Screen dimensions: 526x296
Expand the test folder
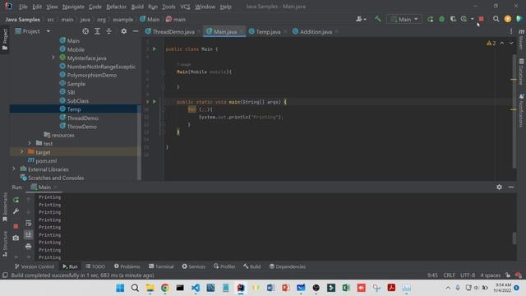coord(30,143)
